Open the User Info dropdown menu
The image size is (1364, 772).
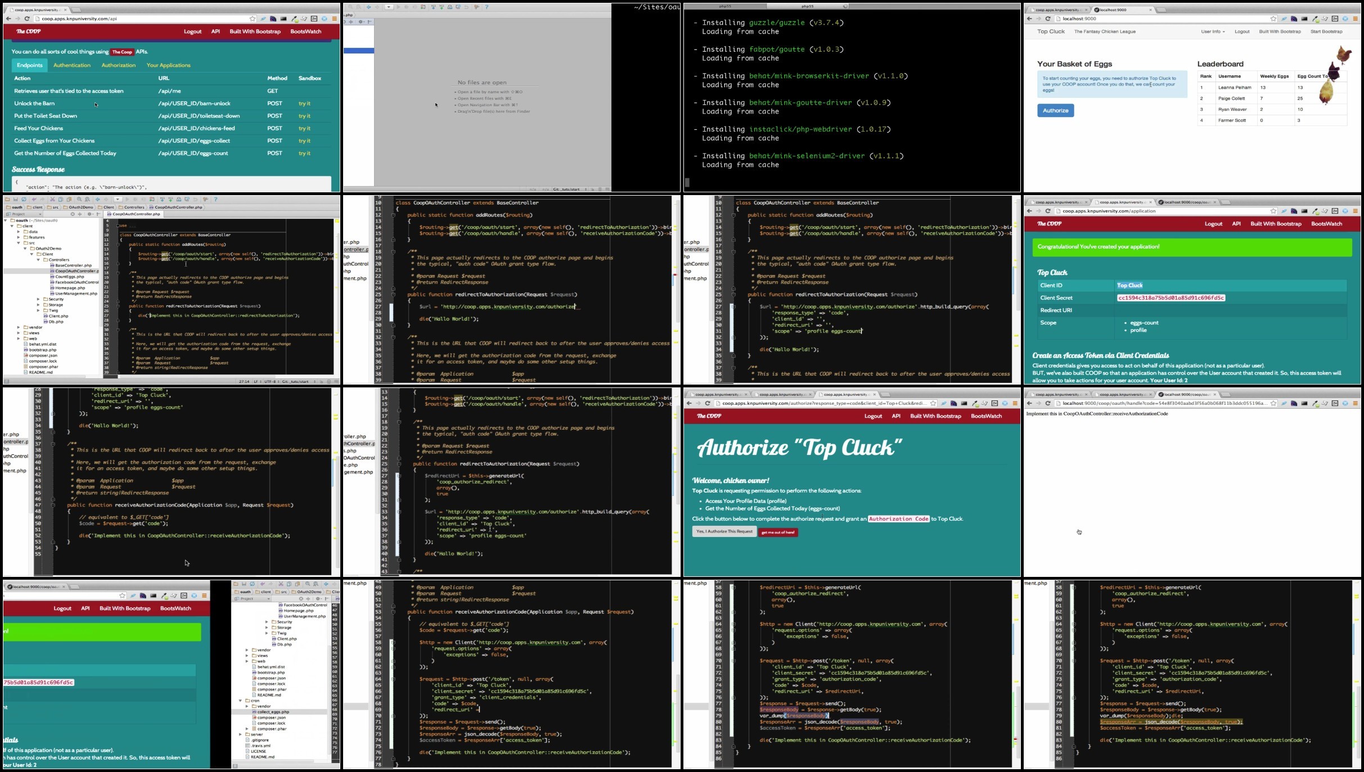1213,31
